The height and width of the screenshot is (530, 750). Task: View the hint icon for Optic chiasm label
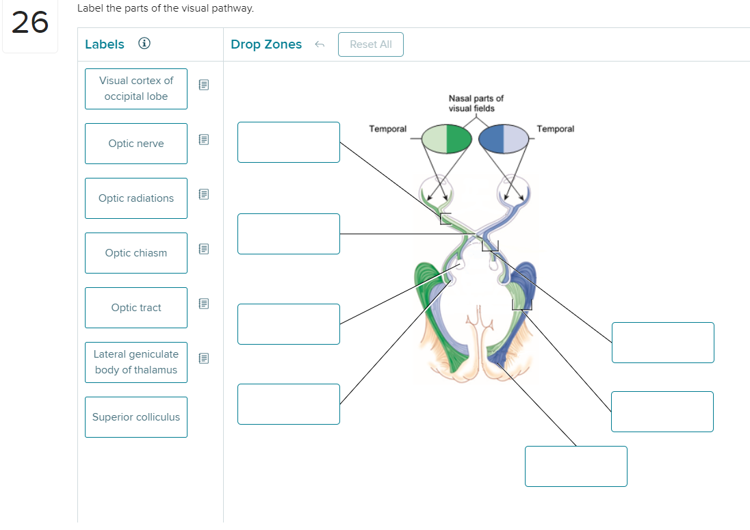coord(203,249)
